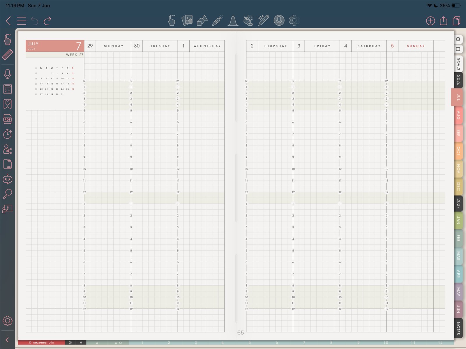Tap the sidebar microphone icon
466x349 pixels.
8,74
